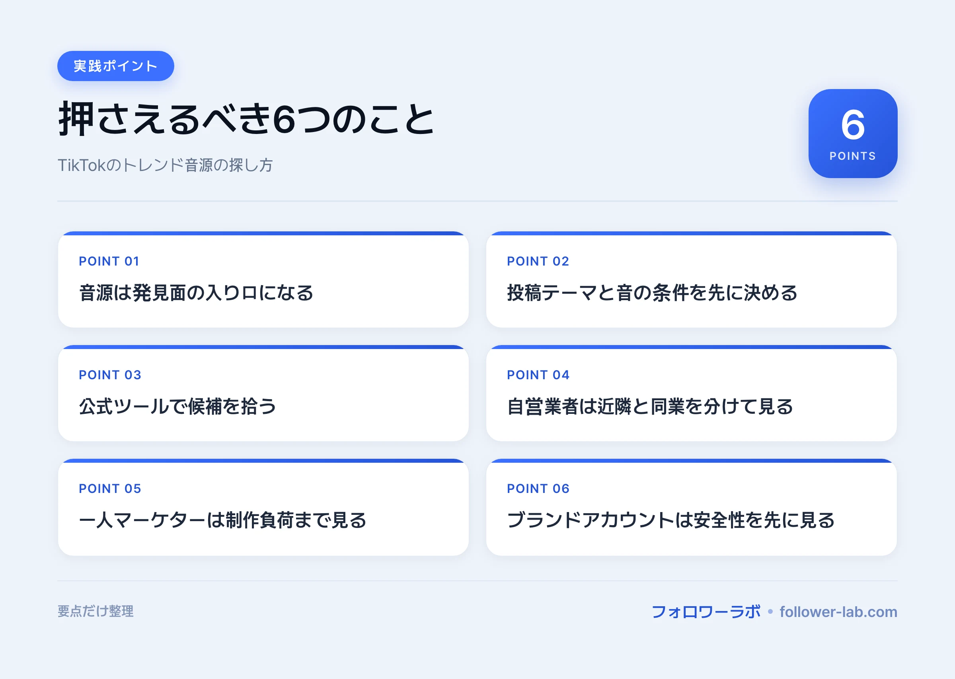Click the フォロワーラボ brand name

point(706,612)
